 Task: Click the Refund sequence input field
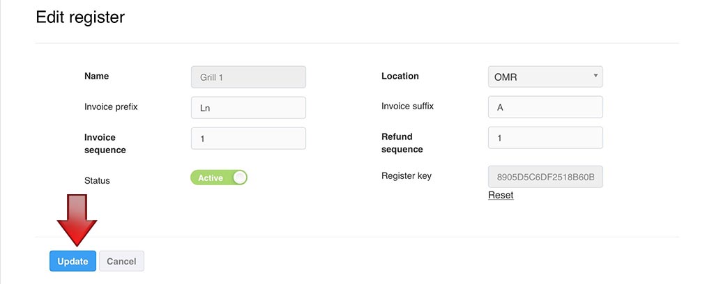click(x=545, y=139)
